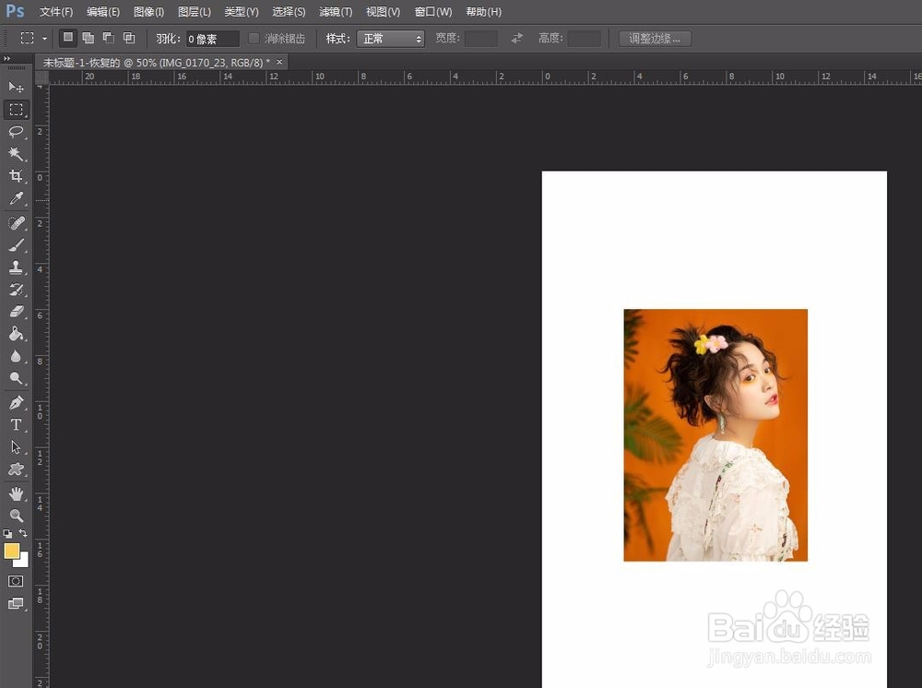Click the 羽化 feather pixel input field
This screenshot has width=922, height=688.
coord(212,39)
